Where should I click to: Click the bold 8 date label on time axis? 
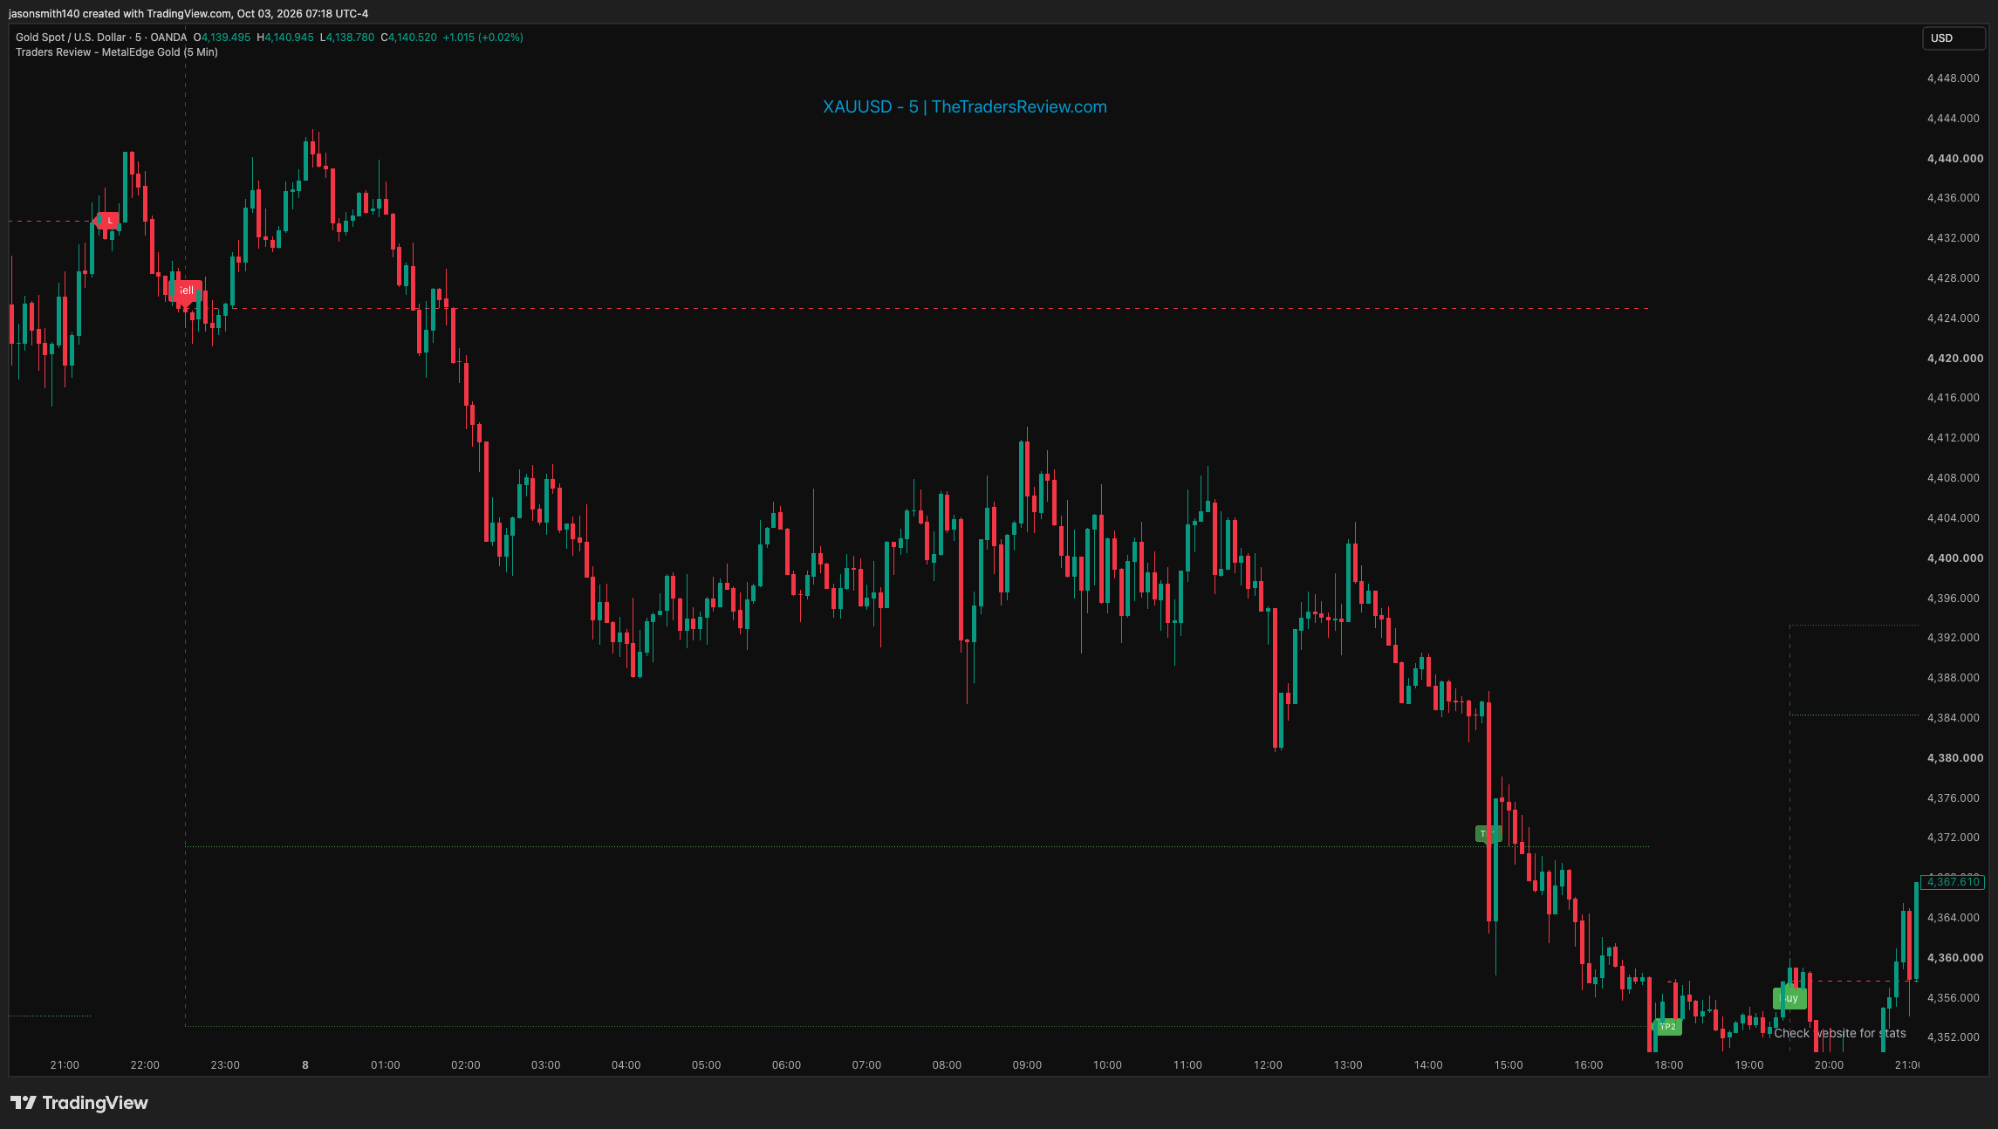(305, 1065)
